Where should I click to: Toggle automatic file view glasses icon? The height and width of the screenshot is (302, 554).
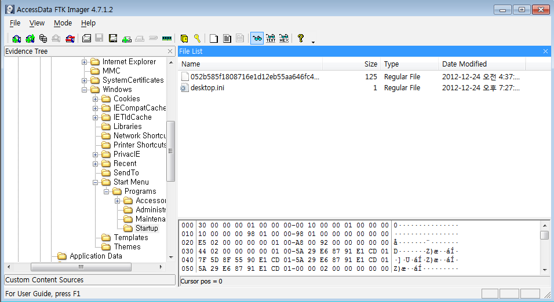257,38
